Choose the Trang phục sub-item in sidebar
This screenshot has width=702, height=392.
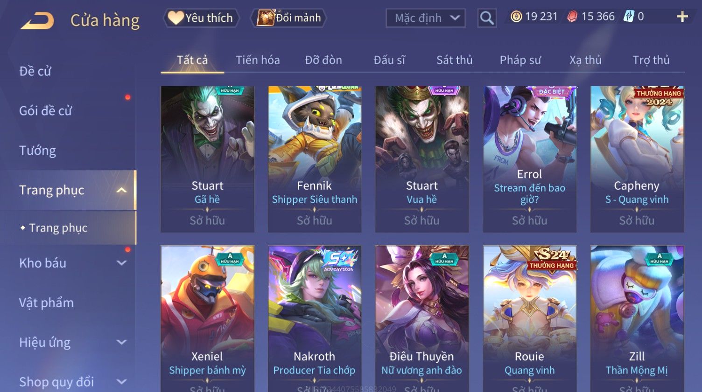coord(58,228)
